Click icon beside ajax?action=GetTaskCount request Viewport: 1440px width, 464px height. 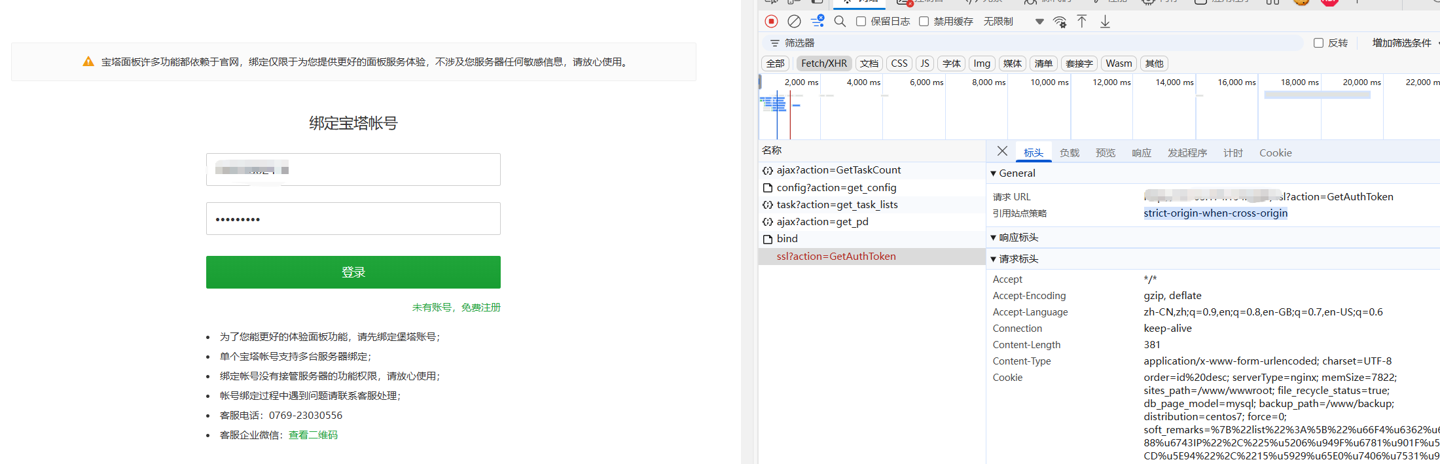(768, 170)
